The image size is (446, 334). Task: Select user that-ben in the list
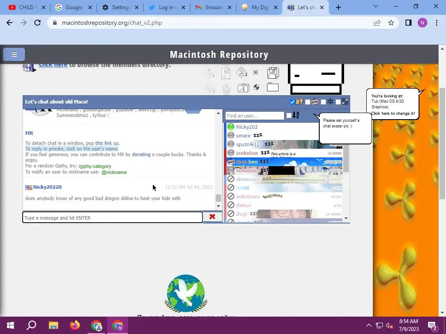point(247,162)
